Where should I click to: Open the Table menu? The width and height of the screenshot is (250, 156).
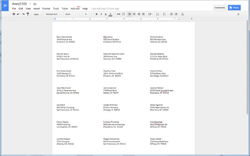point(64,9)
